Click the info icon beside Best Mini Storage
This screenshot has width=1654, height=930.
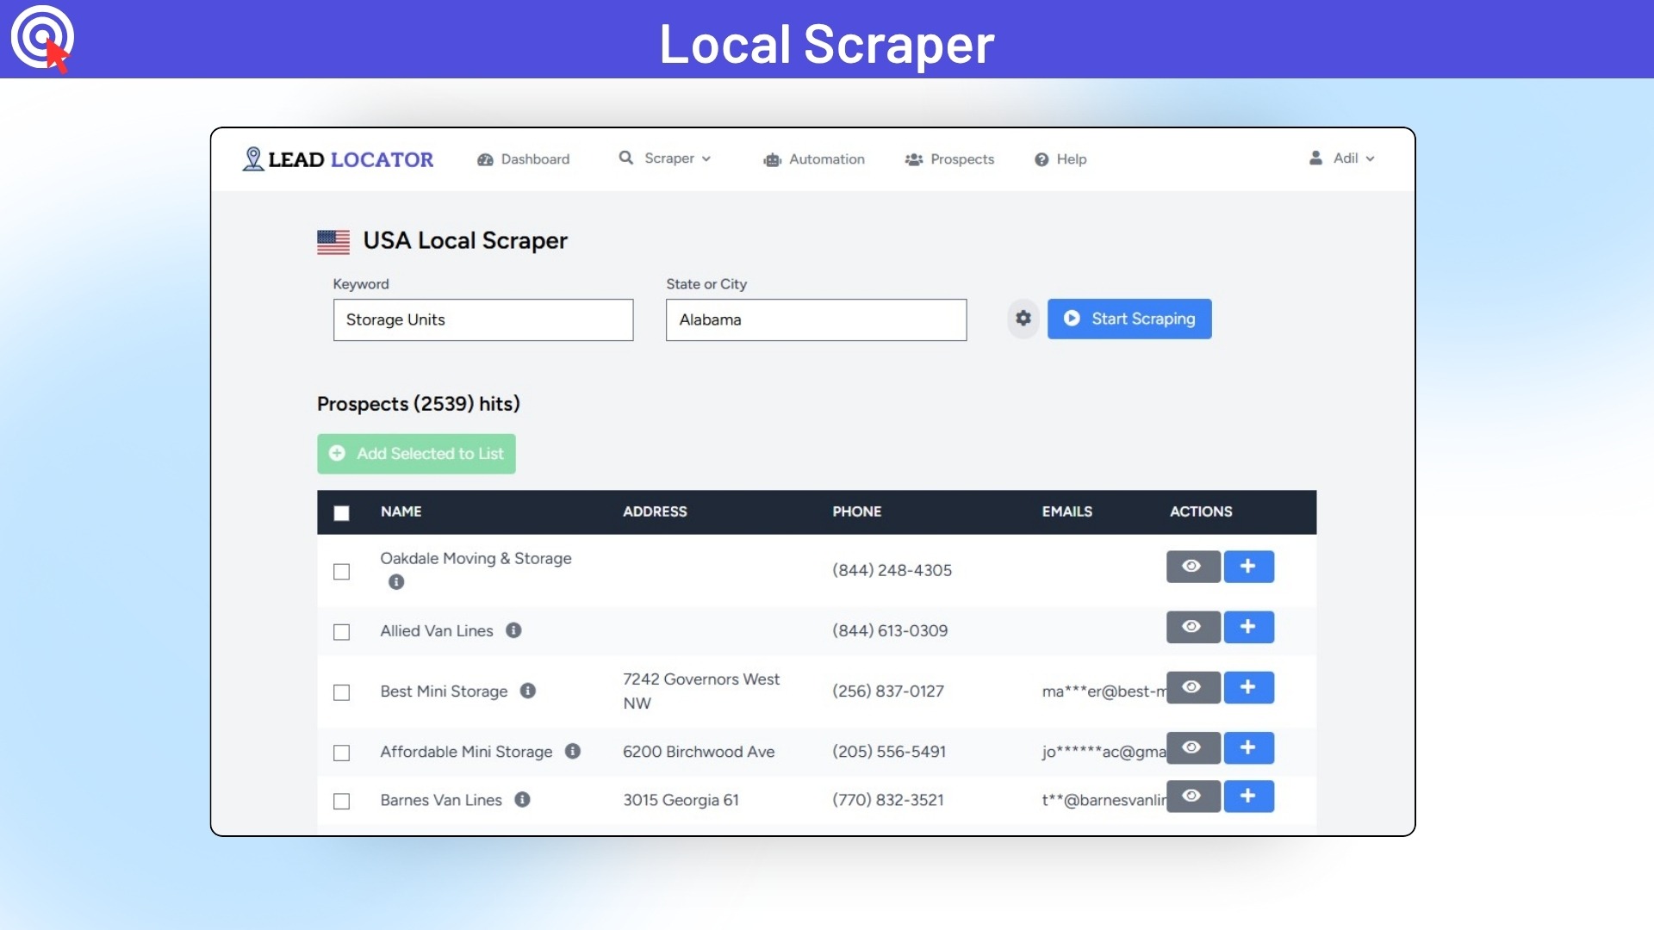[529, 691]
